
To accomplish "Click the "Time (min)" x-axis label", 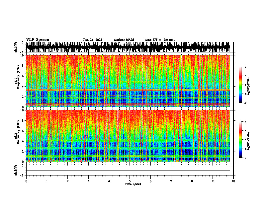I will coord(133,184).
